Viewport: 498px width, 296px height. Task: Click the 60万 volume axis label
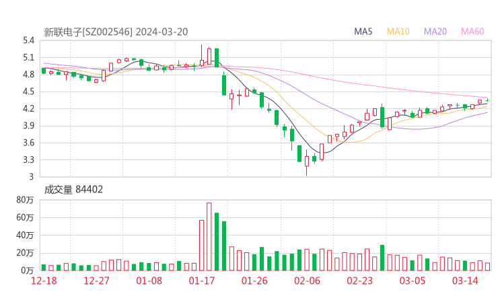[25, 217]
